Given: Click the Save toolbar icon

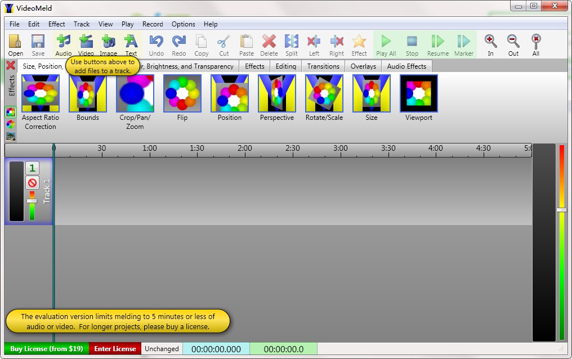Looking at the screenshot, I should coord(38,45).
